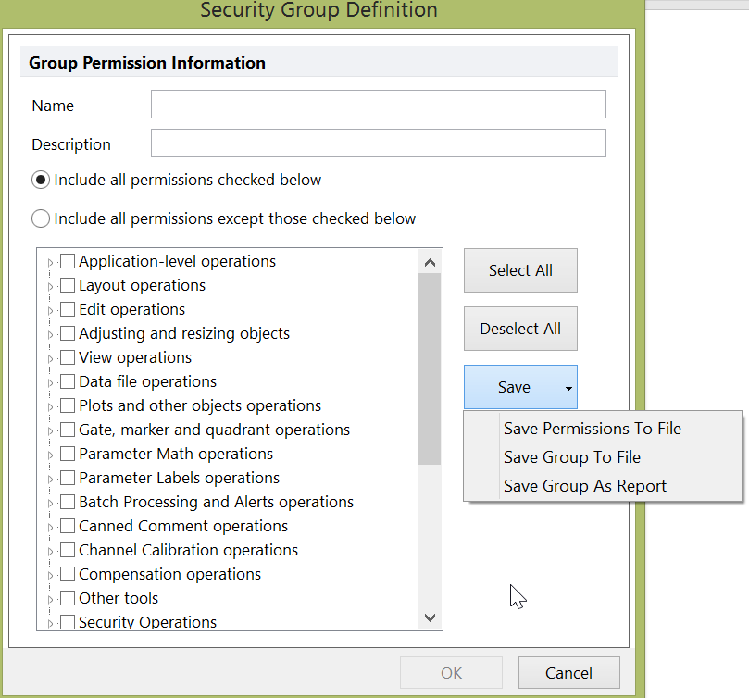Select Save Group To File

point(571,457)
